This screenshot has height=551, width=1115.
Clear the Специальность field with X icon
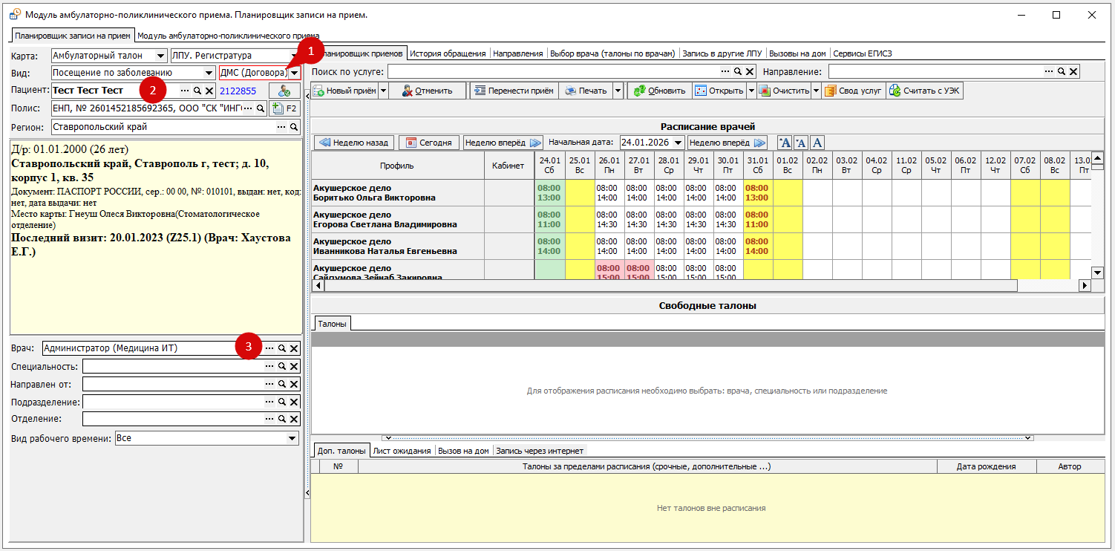[294, 366]
